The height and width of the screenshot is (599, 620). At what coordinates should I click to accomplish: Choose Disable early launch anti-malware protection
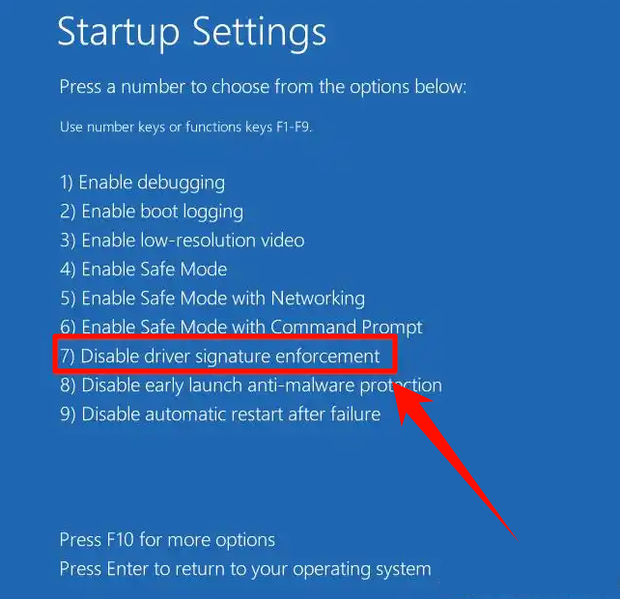point(251,385)
